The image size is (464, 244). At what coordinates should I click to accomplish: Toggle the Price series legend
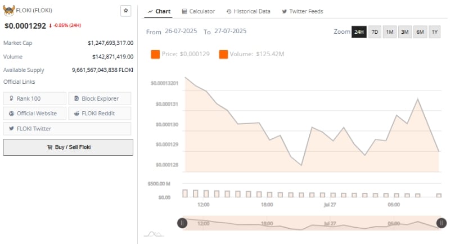pos(180,54)
